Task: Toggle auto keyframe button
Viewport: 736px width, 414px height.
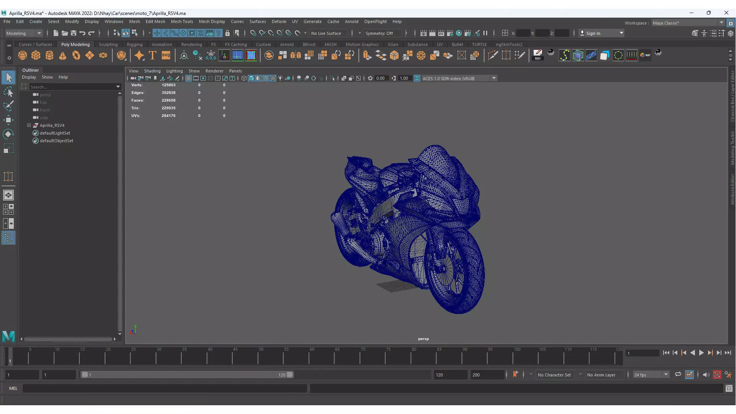Action: [717, 375]
